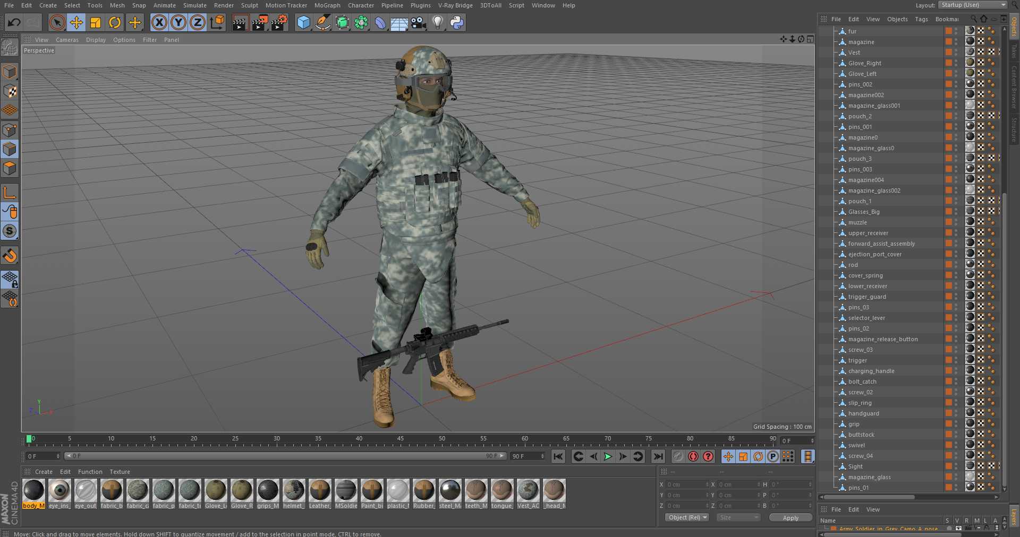Select the buttstock object
1020x537 pixels.
pyautogui.click(x=861, y=435)
